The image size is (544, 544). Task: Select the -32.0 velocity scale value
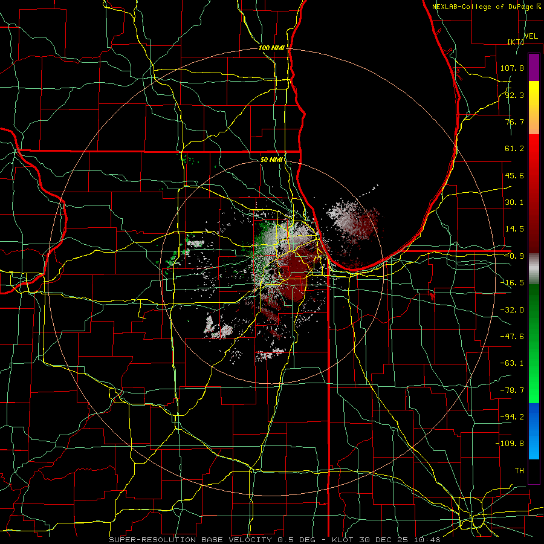(x=512, y=310)
